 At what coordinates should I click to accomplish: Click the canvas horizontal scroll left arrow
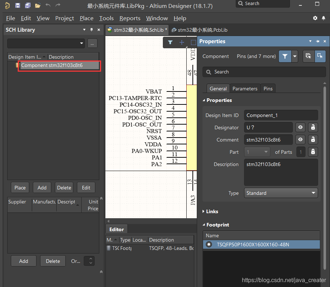point(108,221)
